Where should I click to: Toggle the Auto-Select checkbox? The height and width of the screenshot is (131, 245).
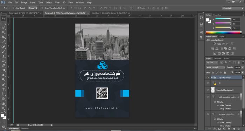coord(14,8)
